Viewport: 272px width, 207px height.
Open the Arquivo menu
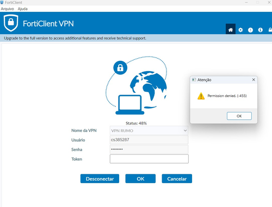pyautogui.click(x=7, y=9)
